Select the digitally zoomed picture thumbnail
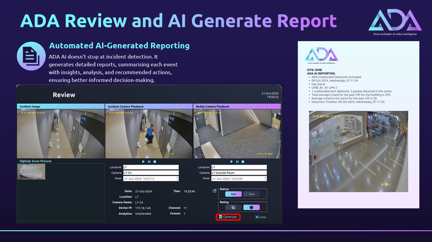 (31, 171)
